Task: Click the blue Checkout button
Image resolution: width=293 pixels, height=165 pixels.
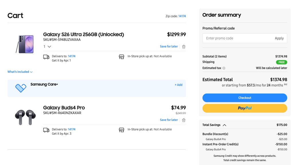Action: tap(245, 98)
